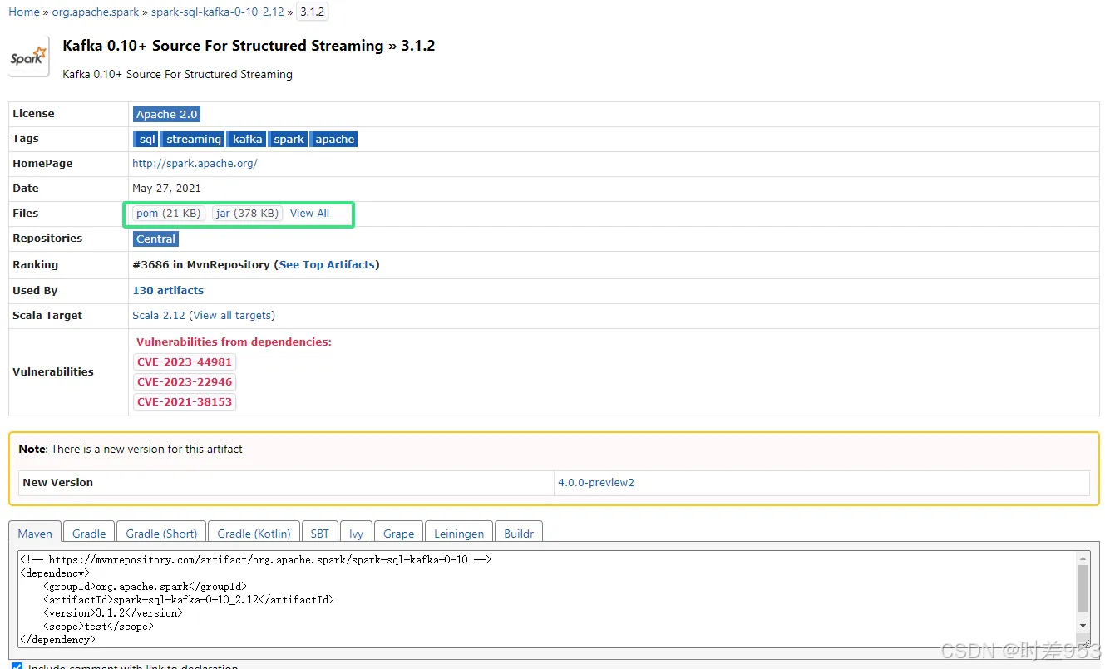Download the jar (378 KB) file

click(246, 213)
